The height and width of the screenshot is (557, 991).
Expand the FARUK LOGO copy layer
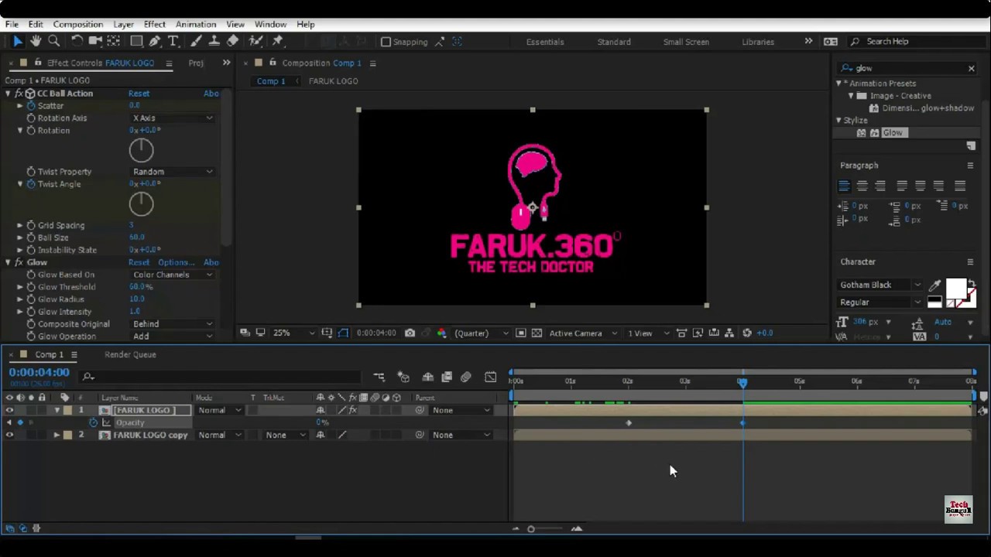point(57,435)
